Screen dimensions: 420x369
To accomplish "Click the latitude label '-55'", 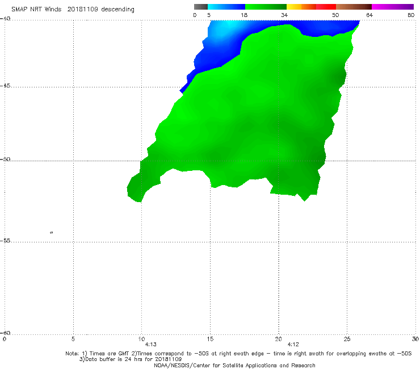I will click(5, 240).
